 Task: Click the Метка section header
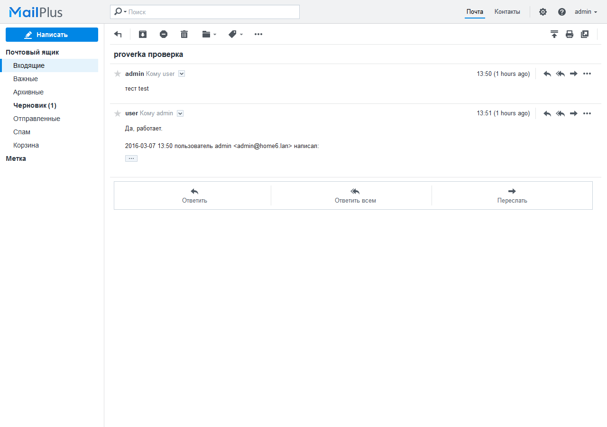(x=16, y=158)
